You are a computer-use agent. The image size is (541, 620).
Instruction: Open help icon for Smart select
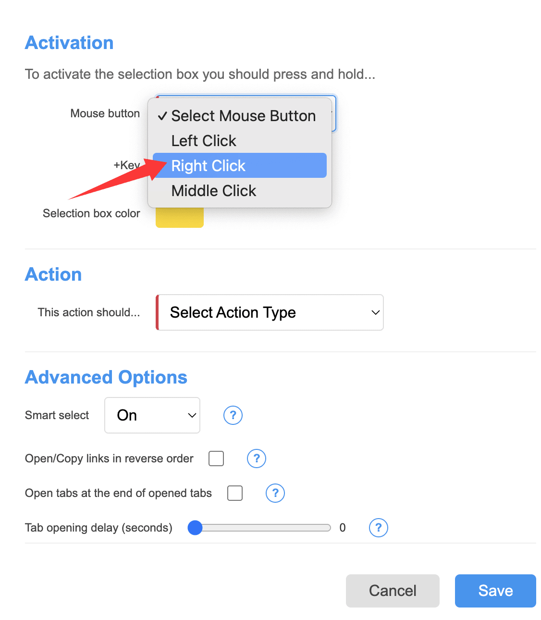(233, 415)
